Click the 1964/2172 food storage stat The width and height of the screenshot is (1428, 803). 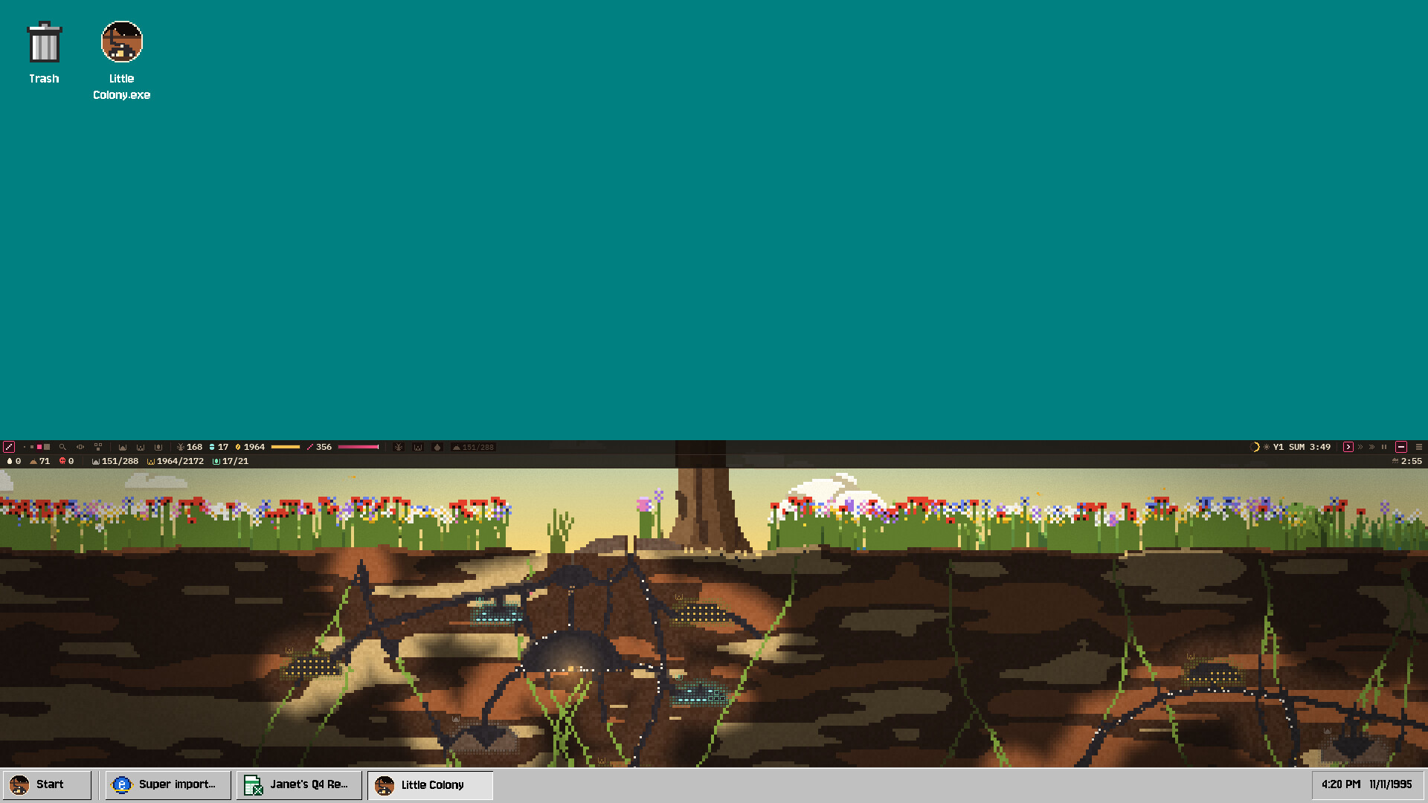point(176,461)
